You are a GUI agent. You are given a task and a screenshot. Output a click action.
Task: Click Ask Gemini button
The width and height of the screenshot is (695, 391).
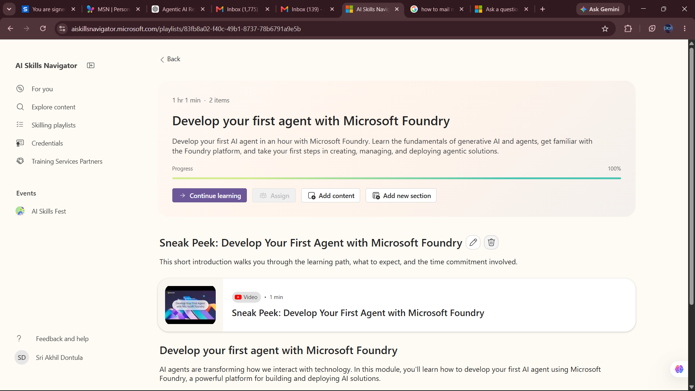pyautogui.click(x=600, y=9)
